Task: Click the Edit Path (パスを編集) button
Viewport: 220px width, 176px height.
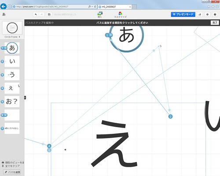Action: point(12,172)
